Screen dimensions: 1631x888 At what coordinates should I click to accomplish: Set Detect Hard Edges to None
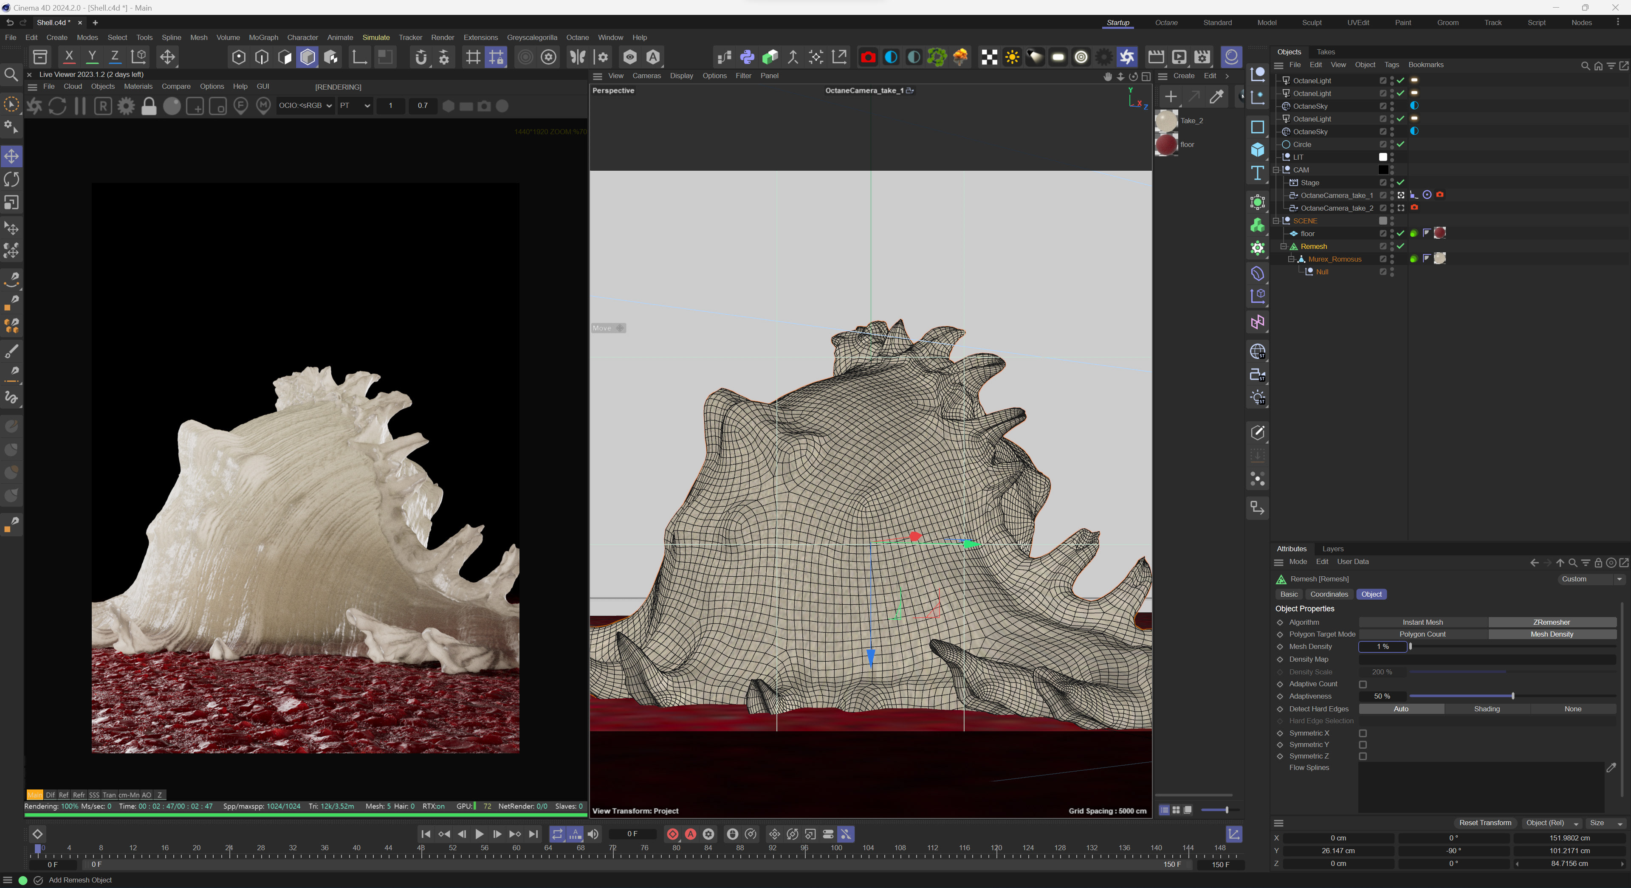(1573, 709)
